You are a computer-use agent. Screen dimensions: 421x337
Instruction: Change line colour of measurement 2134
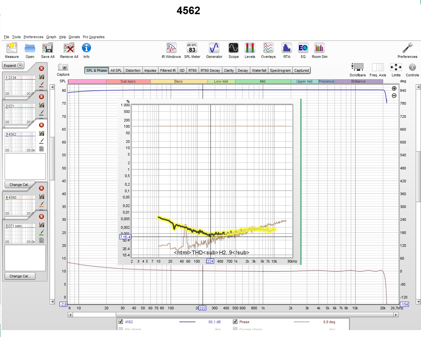tap(41, 84)
